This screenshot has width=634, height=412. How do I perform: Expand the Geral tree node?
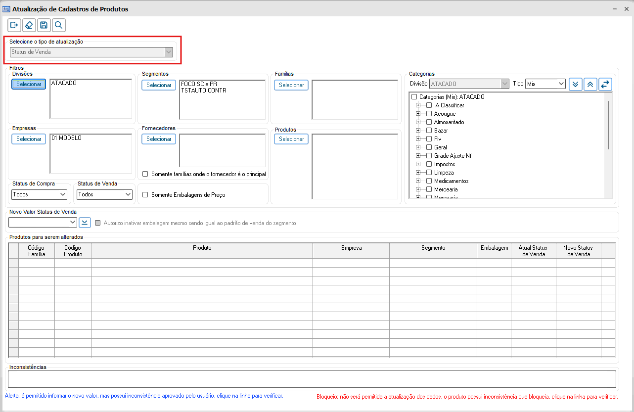tap(418, 147)
